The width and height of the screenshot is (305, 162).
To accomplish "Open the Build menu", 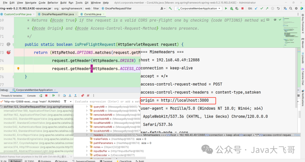I will pos(63,3).
